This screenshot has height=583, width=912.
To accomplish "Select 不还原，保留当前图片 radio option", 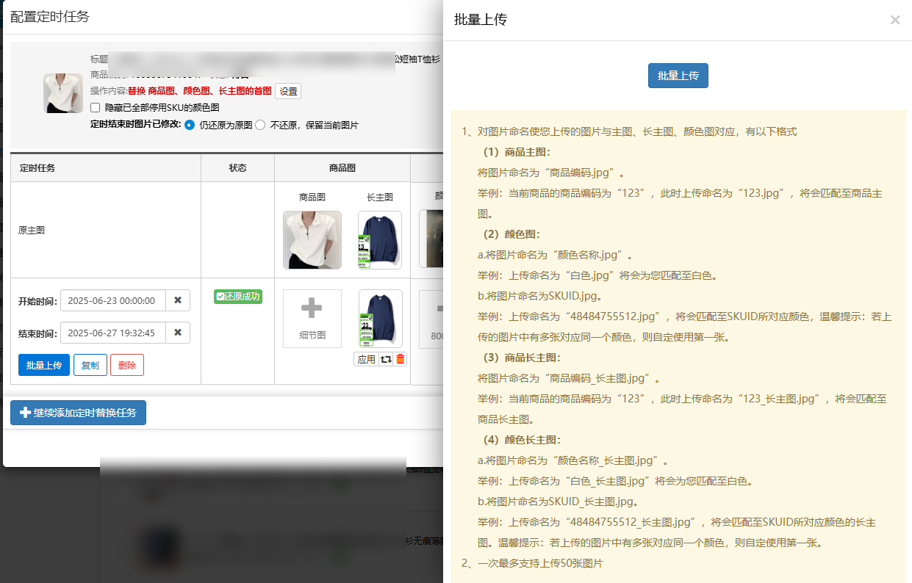I will [260, 125].
